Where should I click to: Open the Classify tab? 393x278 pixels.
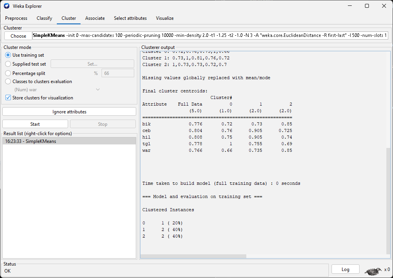coord(44,18)
